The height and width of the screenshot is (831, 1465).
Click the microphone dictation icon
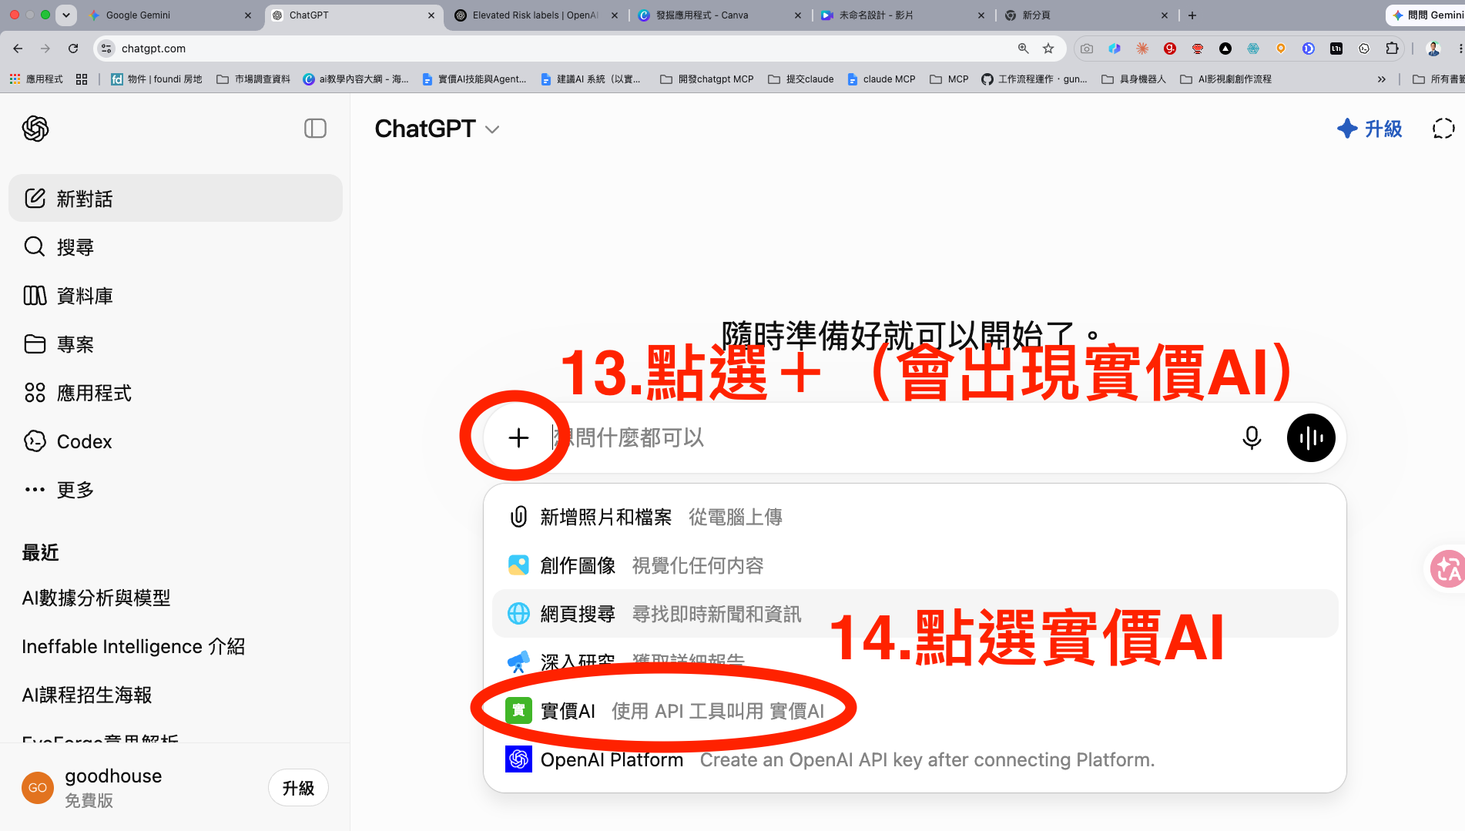(1252, 437)
